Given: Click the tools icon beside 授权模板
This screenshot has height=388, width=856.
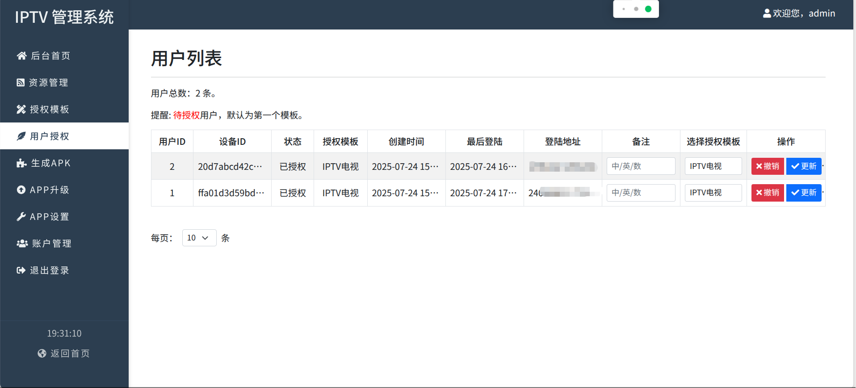Looking at the screenshot, I should pyautogui.click(x=21, y=109).
